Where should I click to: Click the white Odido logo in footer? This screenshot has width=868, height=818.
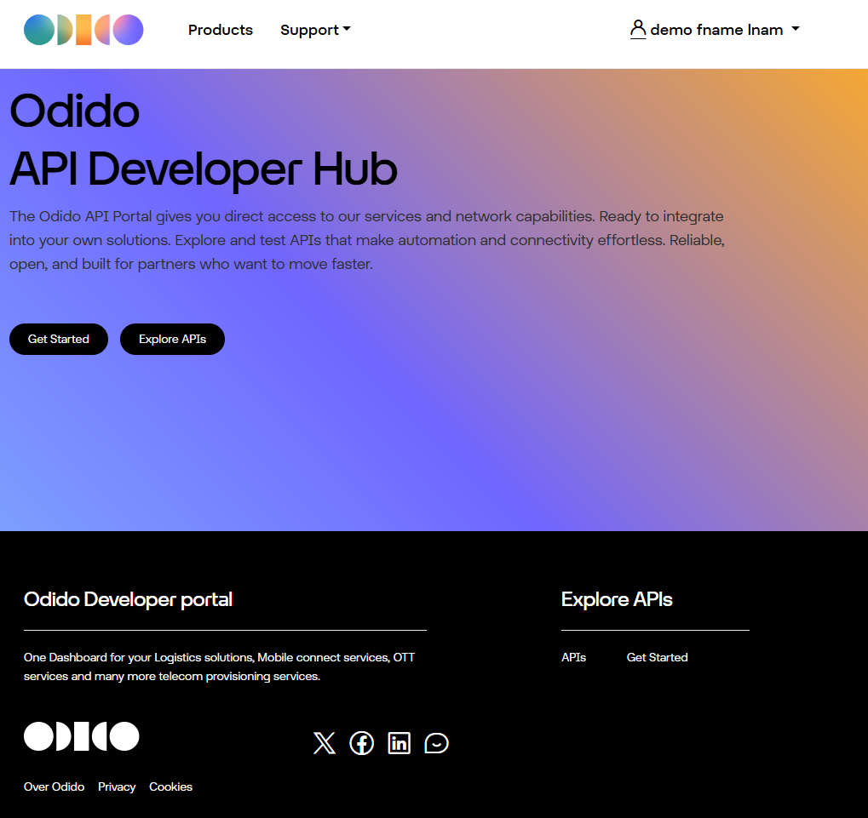(x=82, y=736)
